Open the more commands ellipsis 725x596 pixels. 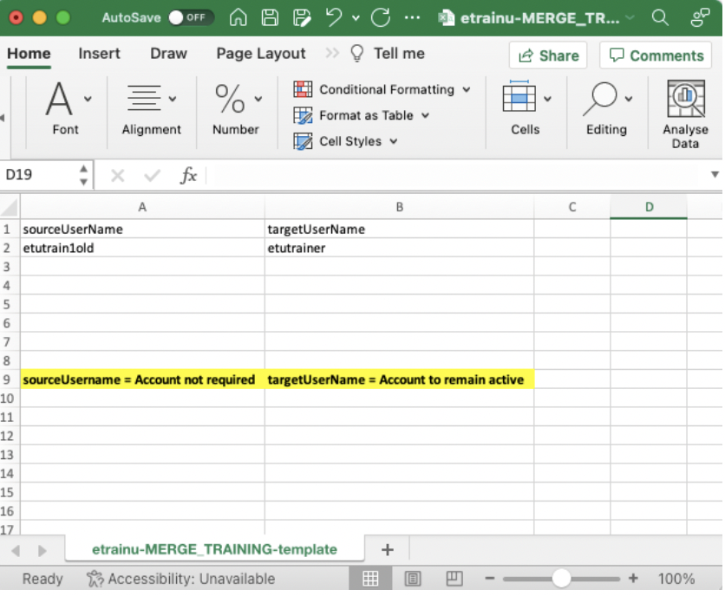point(412,18)
